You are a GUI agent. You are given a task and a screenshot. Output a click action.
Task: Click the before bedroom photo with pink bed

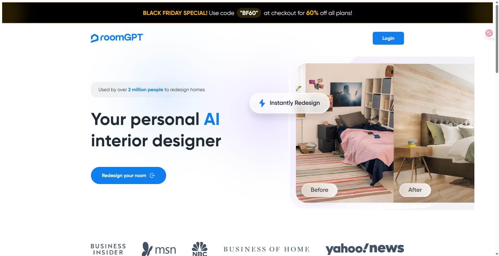click(345, 133)
